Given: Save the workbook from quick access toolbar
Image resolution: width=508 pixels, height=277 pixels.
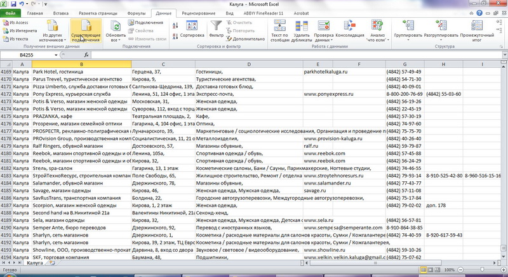Looking at the screenshot, I should [x=13, y=4].
